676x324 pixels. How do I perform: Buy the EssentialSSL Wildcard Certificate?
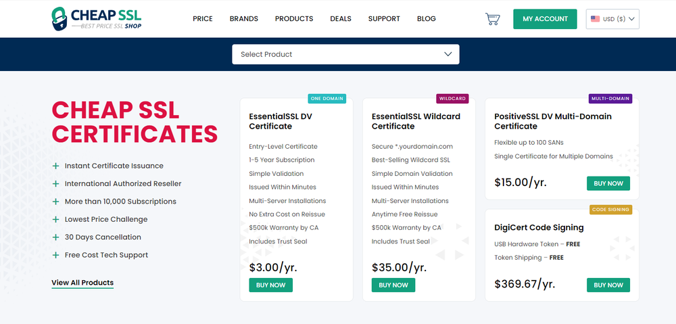(x=393, y=285)
